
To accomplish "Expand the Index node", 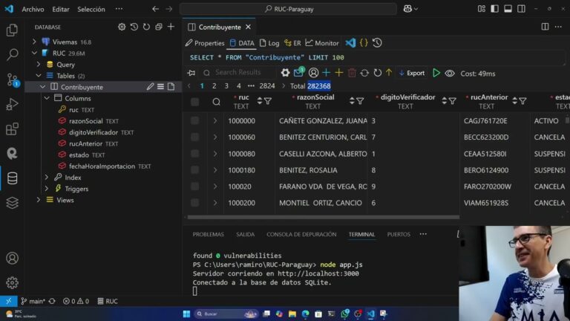I will coord(47,177).
